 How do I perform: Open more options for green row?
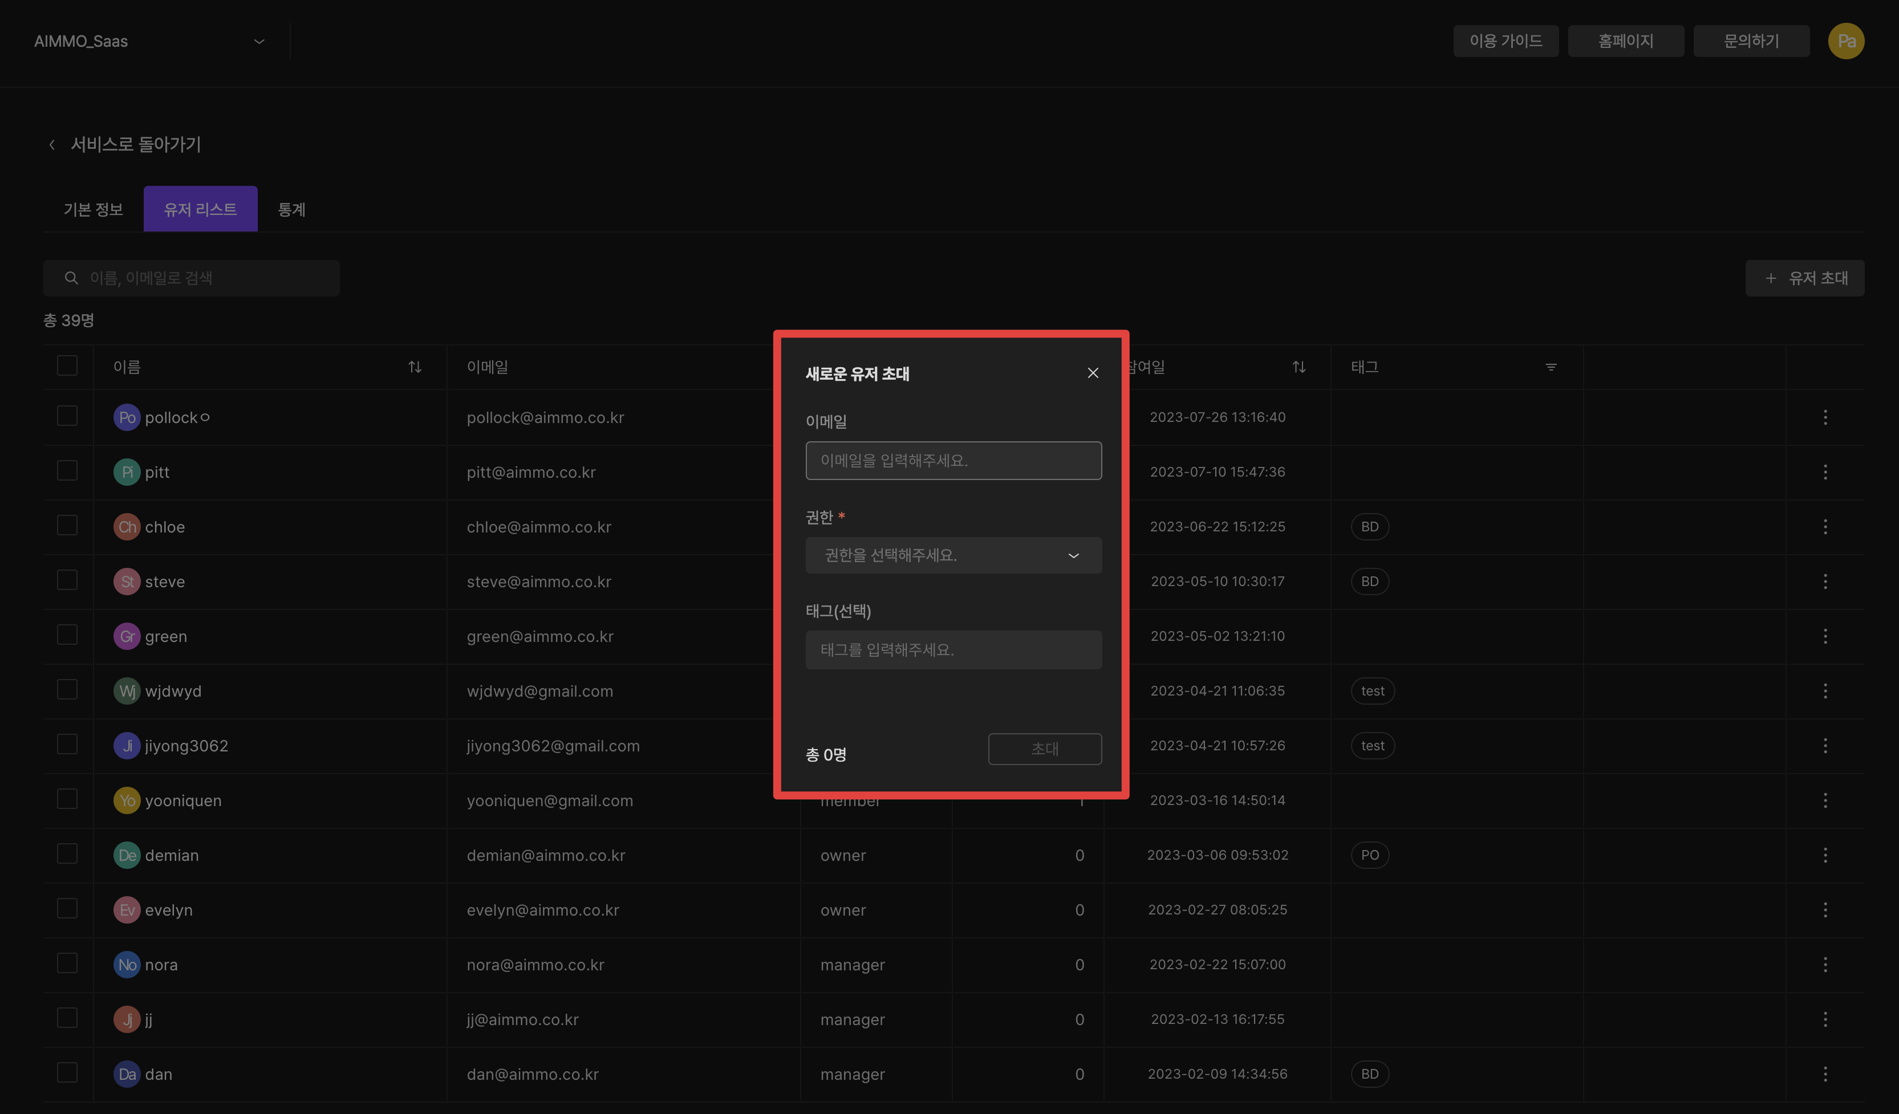(x=1825, y=636)
